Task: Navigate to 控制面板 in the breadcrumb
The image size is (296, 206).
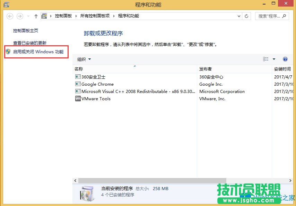Action: (x=63, y=16)
